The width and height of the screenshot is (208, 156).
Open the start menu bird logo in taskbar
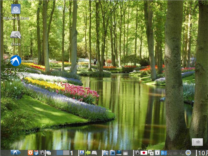16,153
